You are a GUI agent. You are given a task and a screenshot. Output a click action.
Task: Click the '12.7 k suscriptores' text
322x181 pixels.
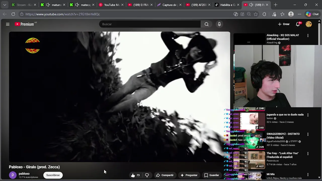pyautogui.click(x=28, y=177)
